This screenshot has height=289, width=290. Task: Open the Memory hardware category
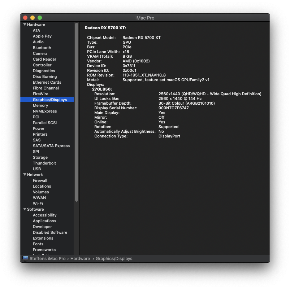pyautogui.click(x=40, y=105)
